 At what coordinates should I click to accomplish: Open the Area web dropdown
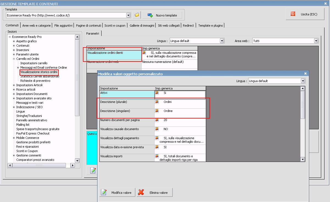316,41
